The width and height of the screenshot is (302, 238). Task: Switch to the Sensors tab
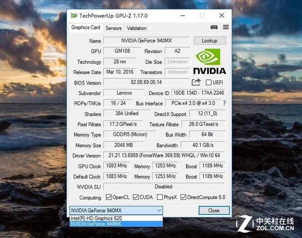(113, 28)
